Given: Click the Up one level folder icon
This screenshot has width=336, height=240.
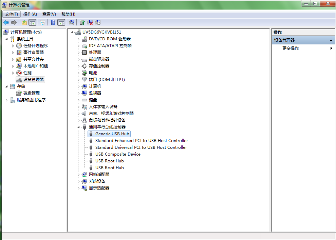Looking at the screenshot, I should [24, 23].
